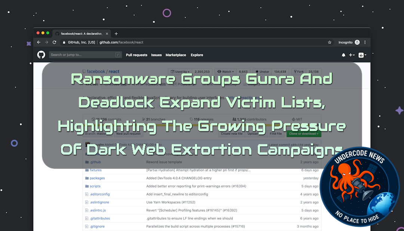Click the folder icon beside packages
Screen dimensions: 404x231
tap(87, 178)
